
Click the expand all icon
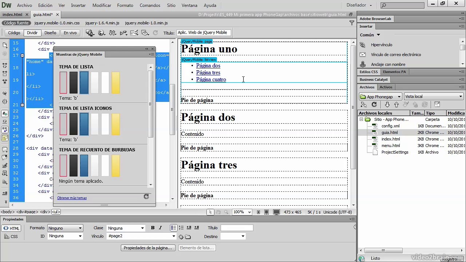(5, 82)
